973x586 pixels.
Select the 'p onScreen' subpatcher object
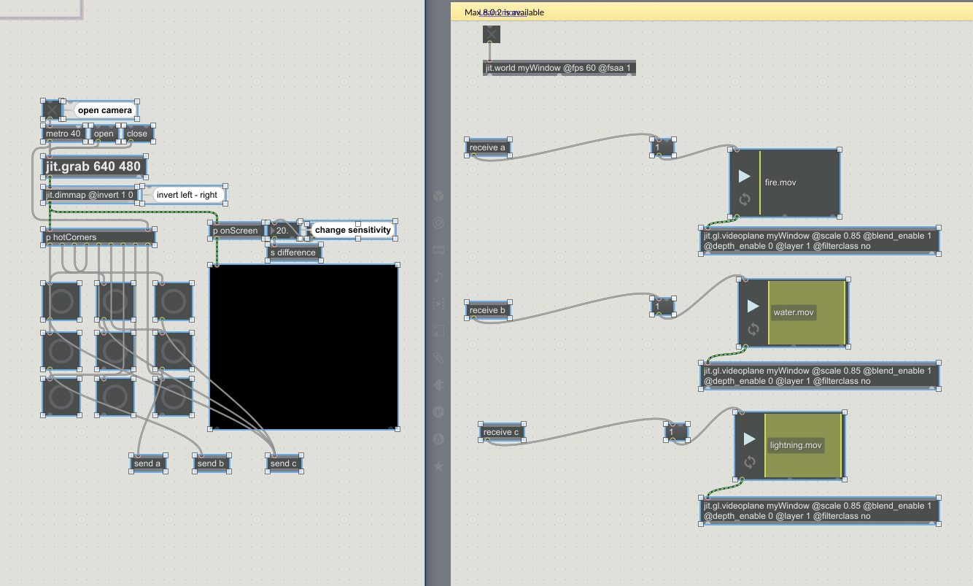(x=236, y=230)
